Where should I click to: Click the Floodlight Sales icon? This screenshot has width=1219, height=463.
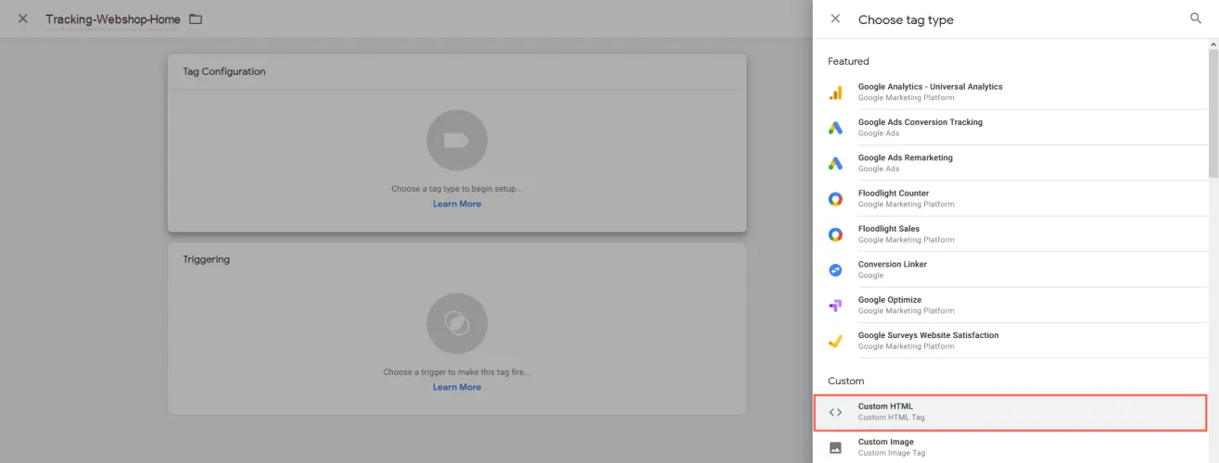[835, 234]
